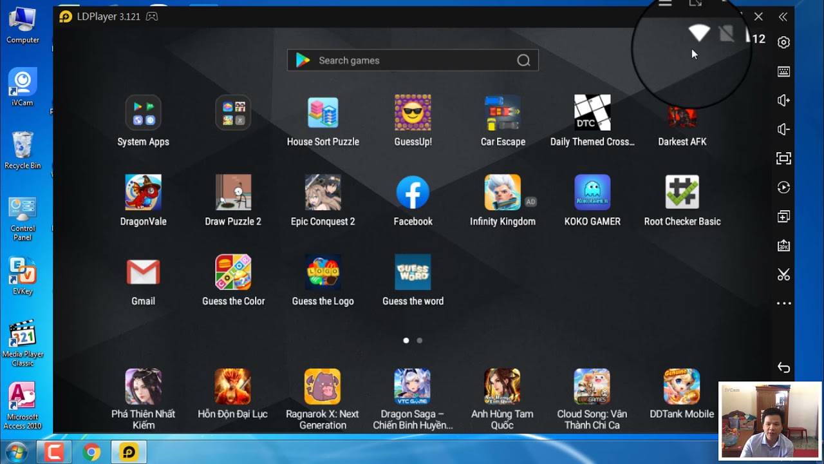Click the gamepad icon in LDPlayer title bar
Image resolution: width=824 pixels, height=464 pixels.
click(x=152, y=16)
